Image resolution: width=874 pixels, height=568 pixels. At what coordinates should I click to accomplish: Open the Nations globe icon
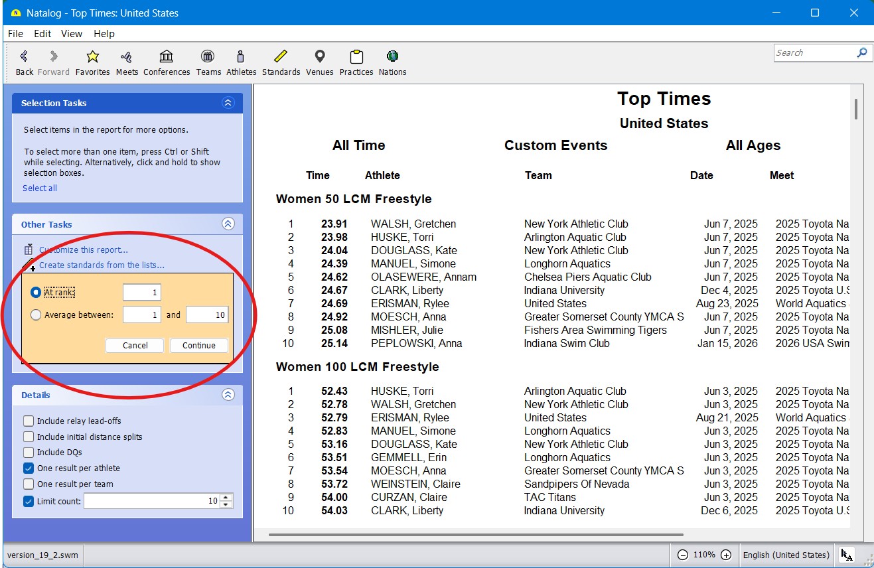pyautogui.click(x=392, y=57)
